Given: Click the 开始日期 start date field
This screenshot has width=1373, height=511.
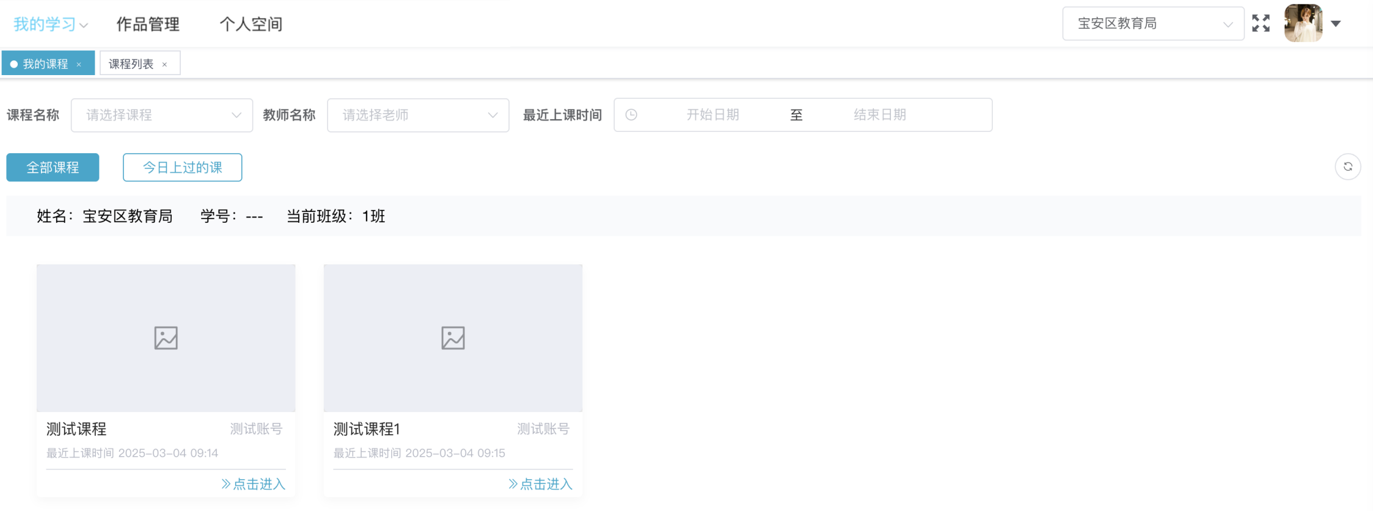Looking at the screenshot, I should pos(712,115).
